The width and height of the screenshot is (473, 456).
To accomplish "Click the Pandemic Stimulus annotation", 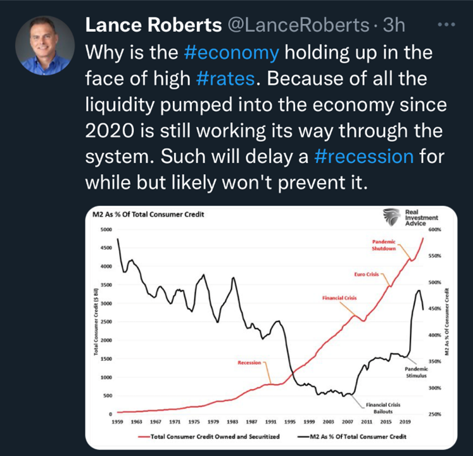I will click(x=416, y=372).
